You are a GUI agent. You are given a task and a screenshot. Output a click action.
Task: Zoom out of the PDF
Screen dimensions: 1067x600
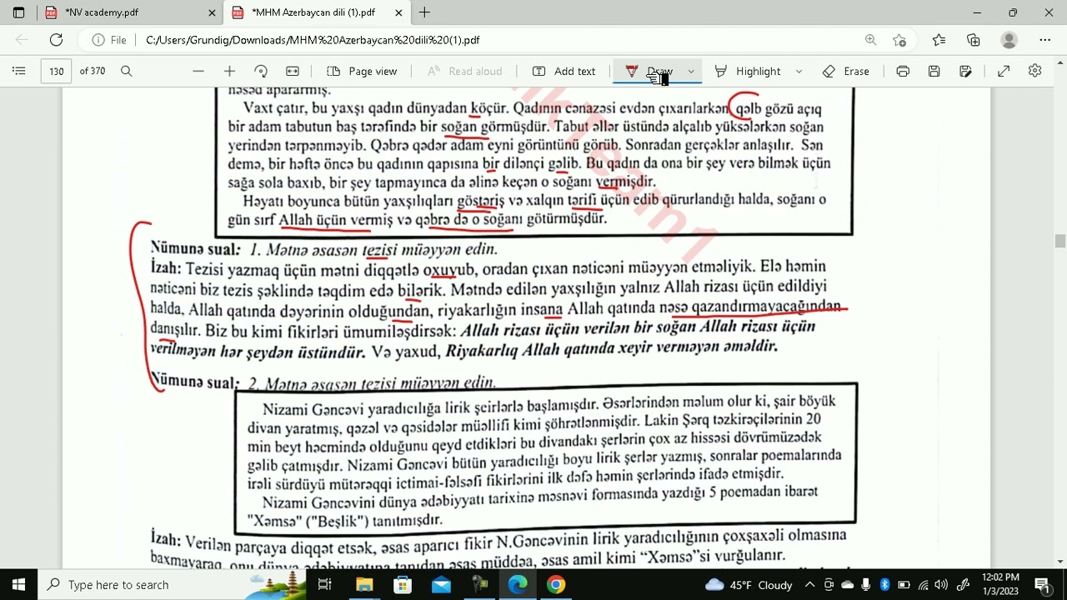click(x=198, y=72)
